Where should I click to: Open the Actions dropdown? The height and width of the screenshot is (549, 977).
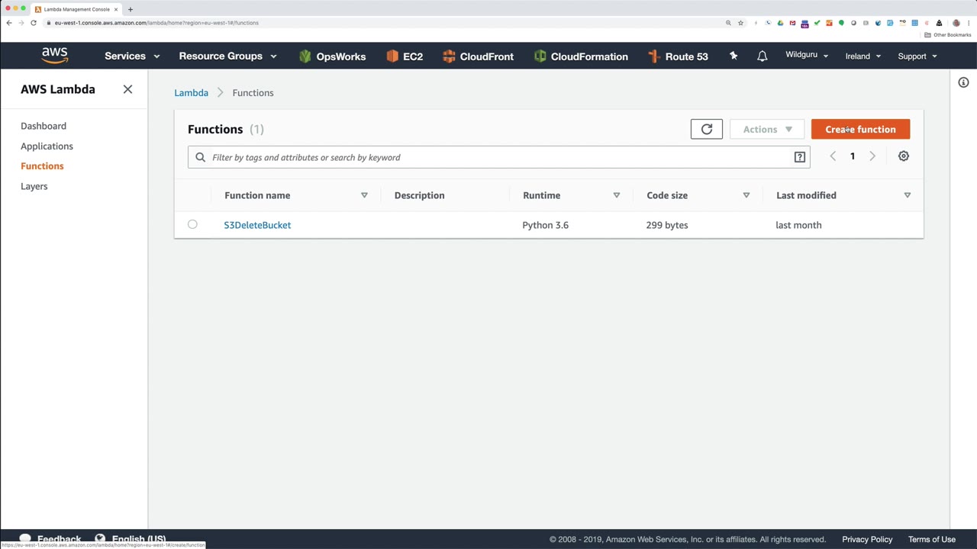pyautogui.click(x=767, y=130)
